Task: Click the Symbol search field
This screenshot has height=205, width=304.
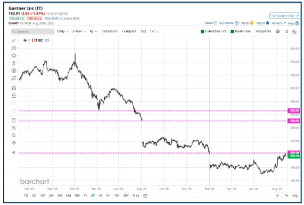Action: click(32, 31)
